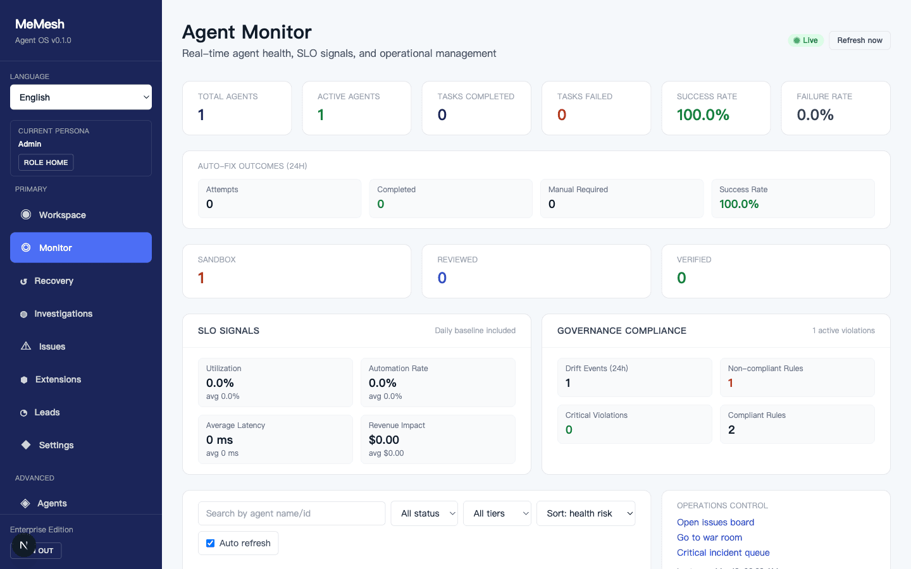Image resolution: width=911 pixels, height=569 pixels.
Task: Change the Sort: health risk option
Action: (586, 513)
